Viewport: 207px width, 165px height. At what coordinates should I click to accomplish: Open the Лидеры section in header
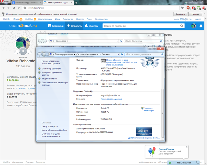91,26
